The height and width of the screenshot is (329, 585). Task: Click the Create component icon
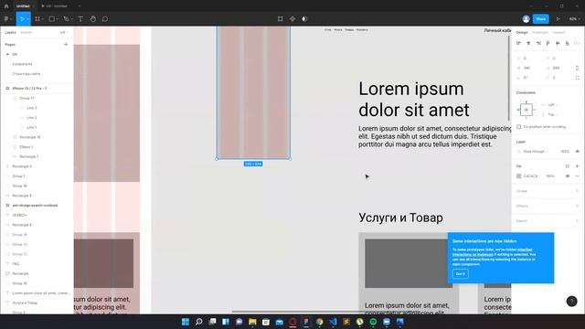click(292, 18)
